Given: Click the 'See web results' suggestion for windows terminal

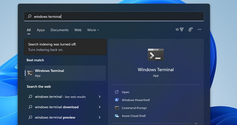Looking at the screenshot, I should (x=60, y=97).
